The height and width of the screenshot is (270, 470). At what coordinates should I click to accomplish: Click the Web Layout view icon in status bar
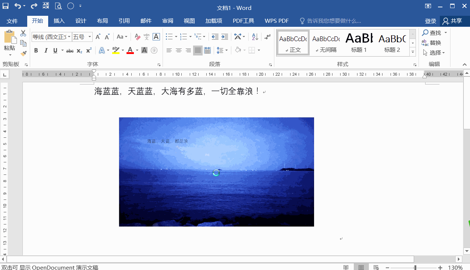pos(376,267)
